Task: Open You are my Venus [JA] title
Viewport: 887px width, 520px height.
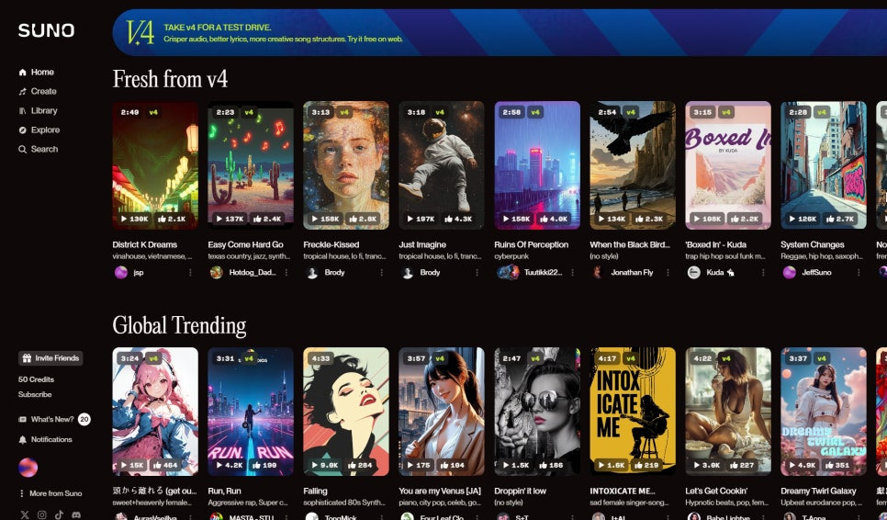Action: (x=440, y=492)
